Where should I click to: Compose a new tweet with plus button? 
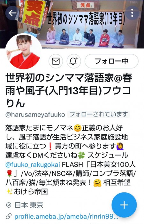(124, 205)
